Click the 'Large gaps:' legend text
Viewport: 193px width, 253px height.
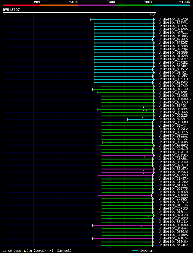point(13,251)
